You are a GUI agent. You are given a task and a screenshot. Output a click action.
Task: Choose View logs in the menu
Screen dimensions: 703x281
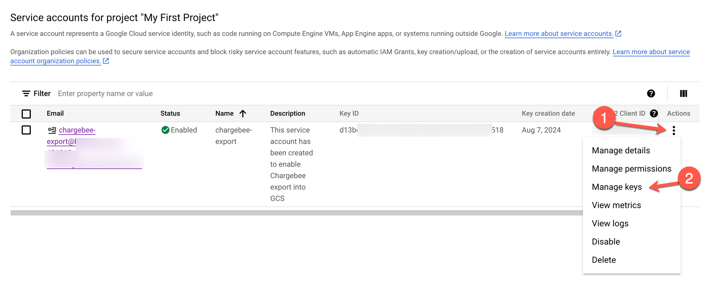[610, 224]
